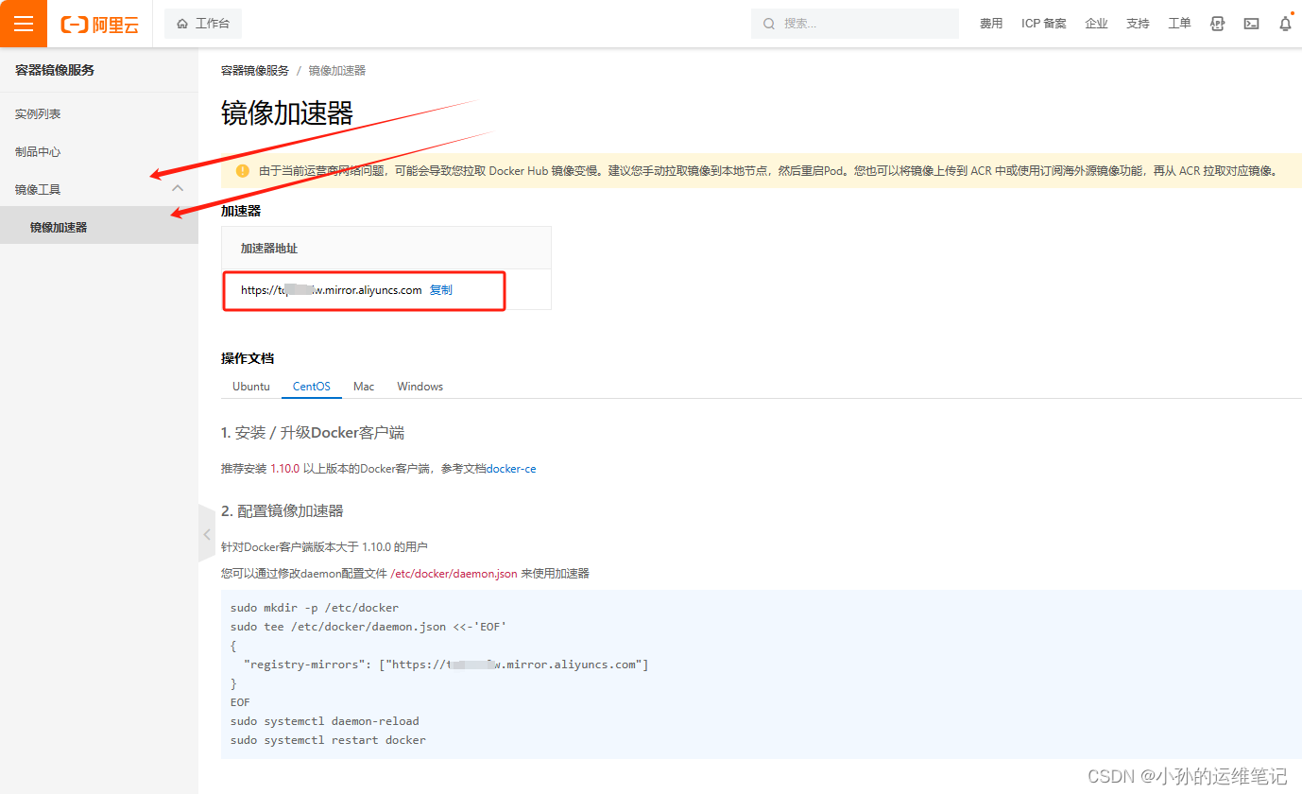Click 复制 to copy accelerator address
The width and height of the screenshot is (1302, 794).
(441, 290)
